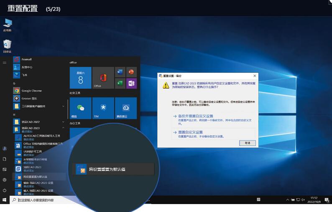Jump to the G letter index header
The image size is (332, 212).
point(14,83)
